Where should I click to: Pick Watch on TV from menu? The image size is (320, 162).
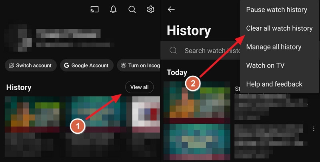pyautogui.click(x=265, y=65)
